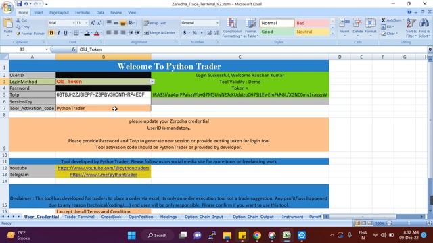Open the Clear eraser dropdown
The height and width of the screenshot is (243, 433).
[390, 34]
